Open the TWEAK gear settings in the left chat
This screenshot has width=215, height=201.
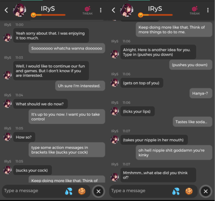[x=87, y=10]
